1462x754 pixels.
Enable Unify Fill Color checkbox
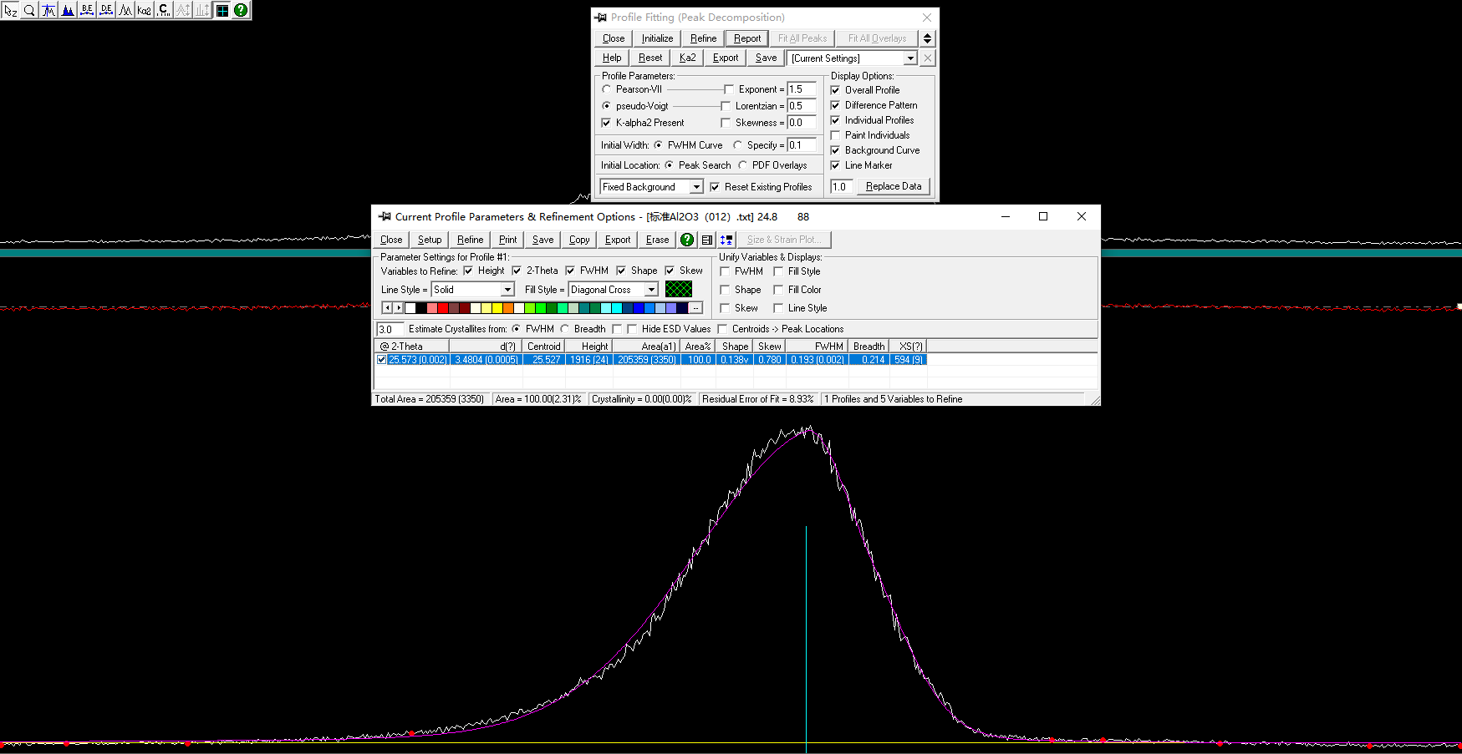tap(778, 290)
